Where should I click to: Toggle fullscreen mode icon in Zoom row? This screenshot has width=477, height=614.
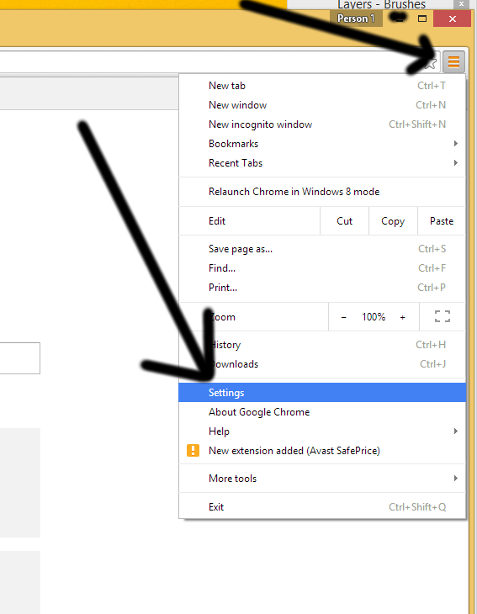pos(443,316)
